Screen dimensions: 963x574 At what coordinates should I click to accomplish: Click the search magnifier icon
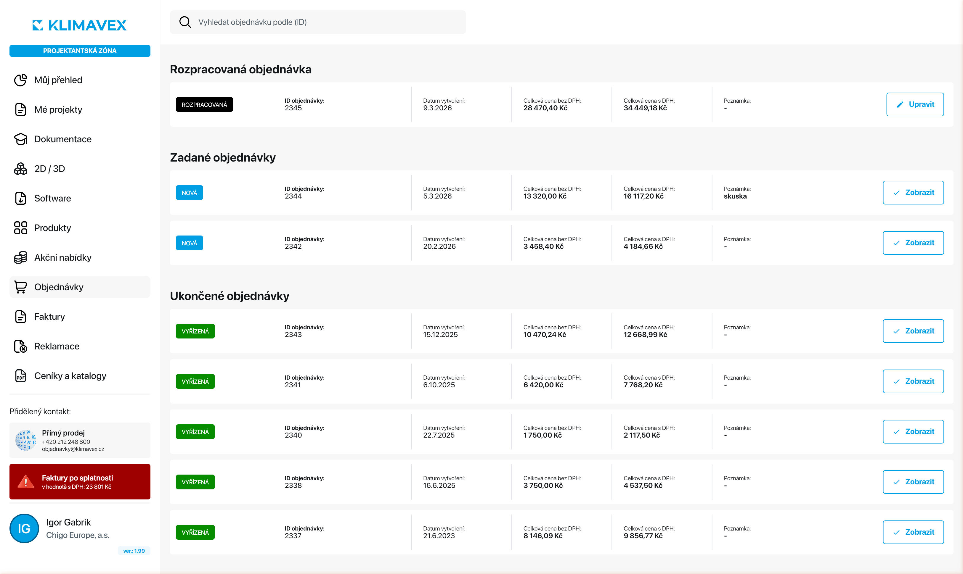click(185, 22)
